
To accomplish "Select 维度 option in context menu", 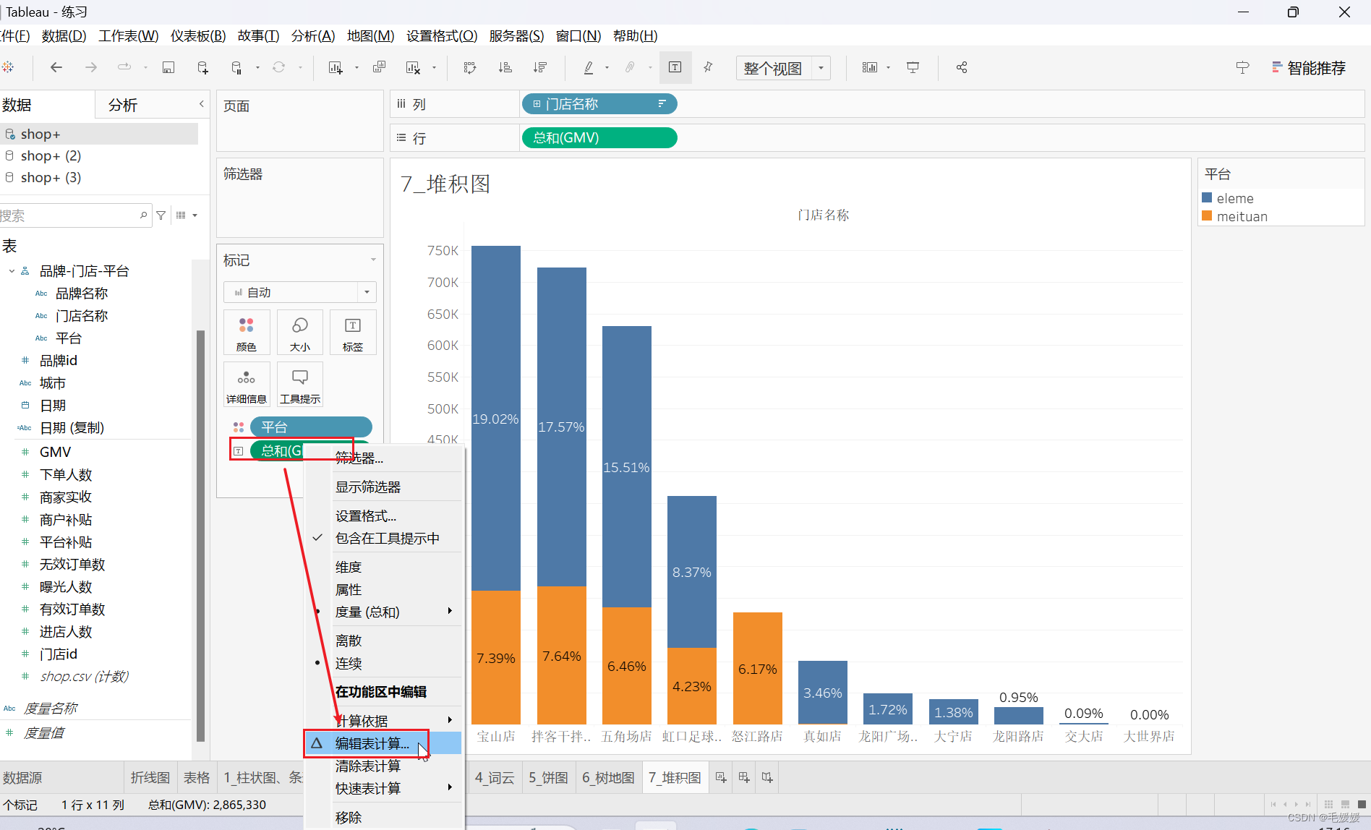I will (384, 567).
